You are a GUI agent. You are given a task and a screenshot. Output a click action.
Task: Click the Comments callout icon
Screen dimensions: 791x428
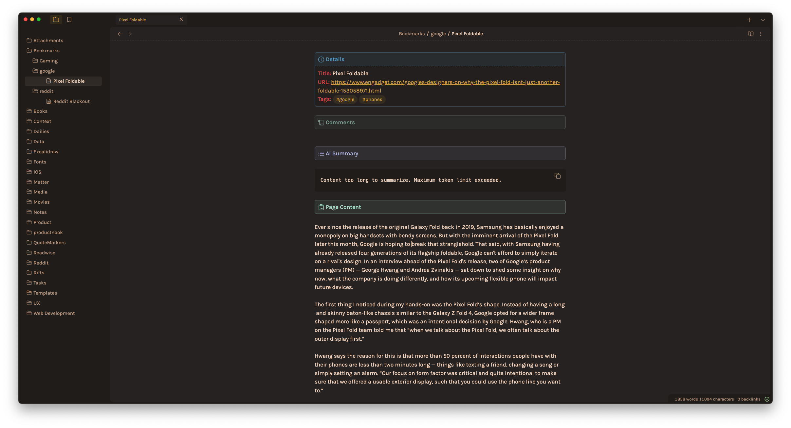coord(321,123)
